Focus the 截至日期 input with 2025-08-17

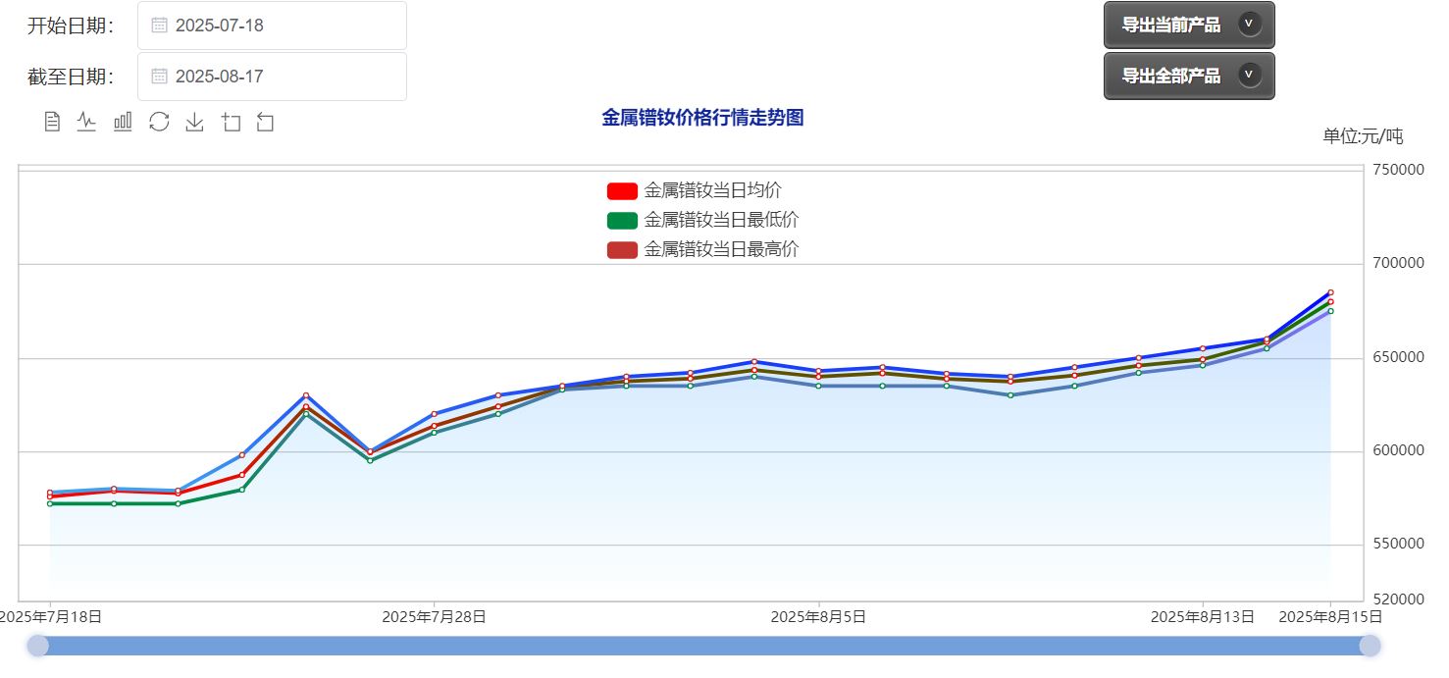[x=272, y=77]
